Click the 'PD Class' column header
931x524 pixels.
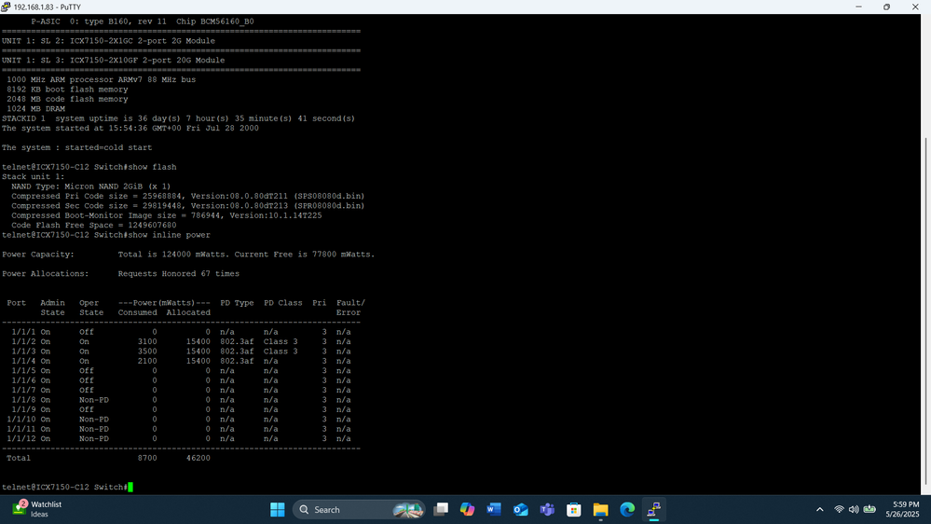tap(283, 303)
